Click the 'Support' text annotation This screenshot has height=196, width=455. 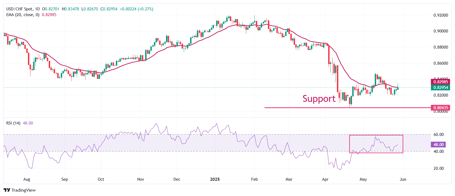[x=319, y=99]
